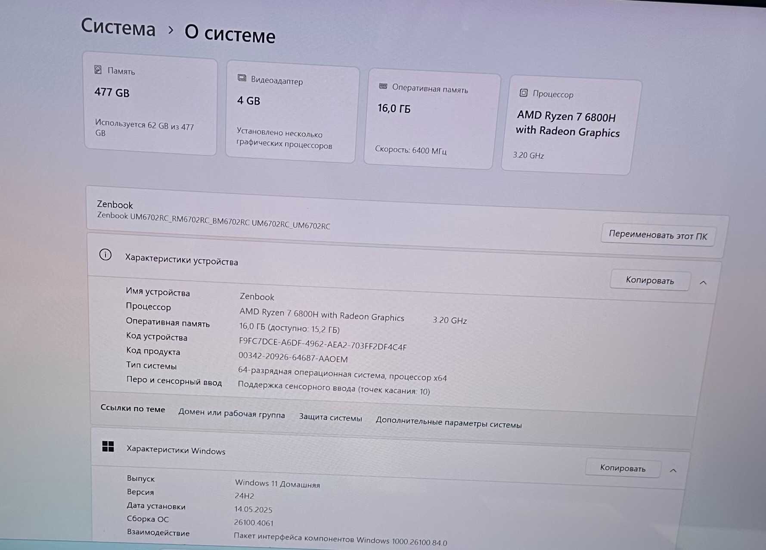The width and height of the screenshot is (766, 550).
Task: Open the Память 477 GB storage card
Action: [x=151, y=103]
